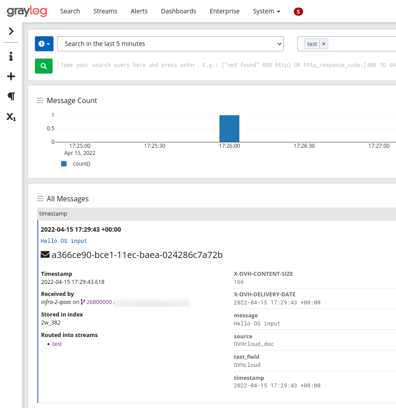Run search with green magnifier button
Screen dimensions: 396x408
pos(44,66)
